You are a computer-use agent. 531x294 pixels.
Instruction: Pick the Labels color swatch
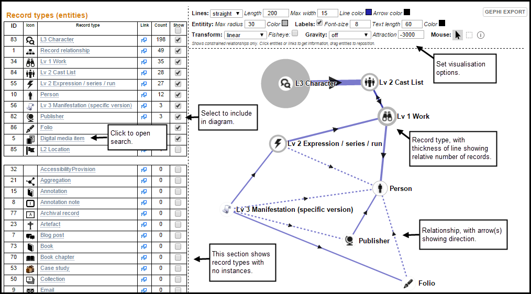442,24
